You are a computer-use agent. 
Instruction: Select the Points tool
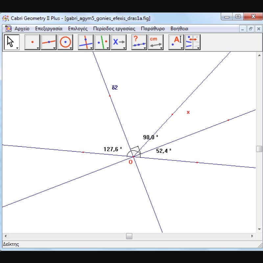(32, 42)
